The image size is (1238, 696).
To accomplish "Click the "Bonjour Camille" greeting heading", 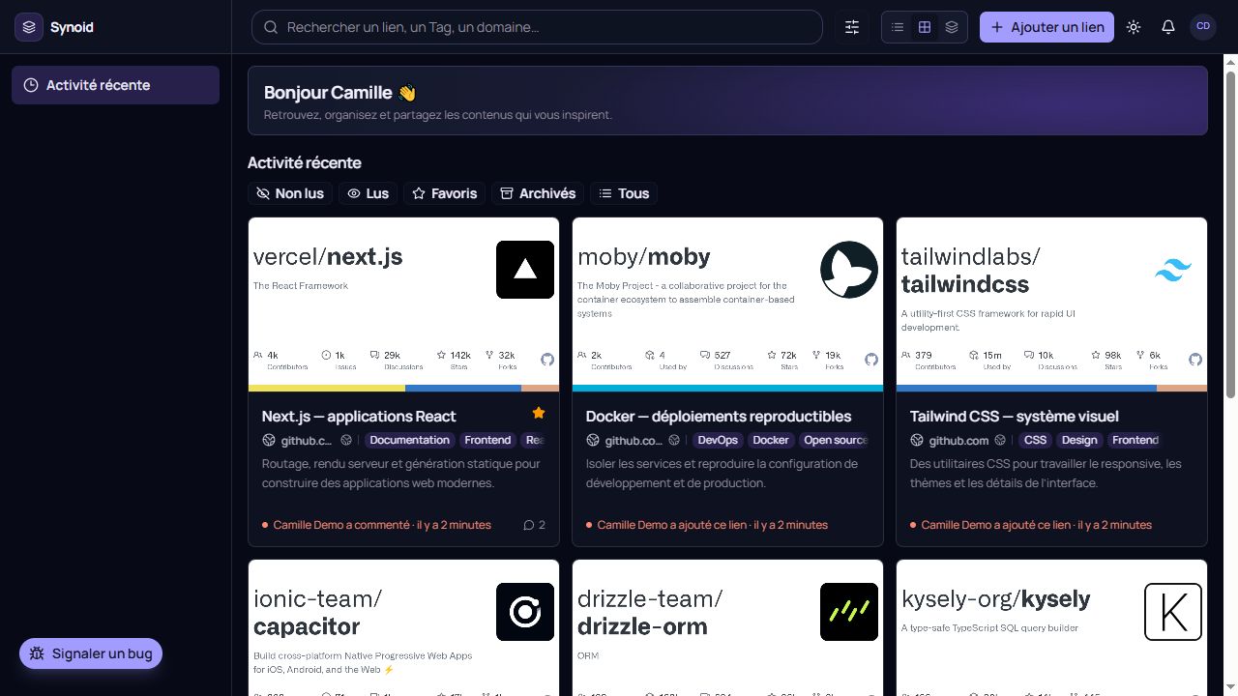I will (x=339, y=93).
